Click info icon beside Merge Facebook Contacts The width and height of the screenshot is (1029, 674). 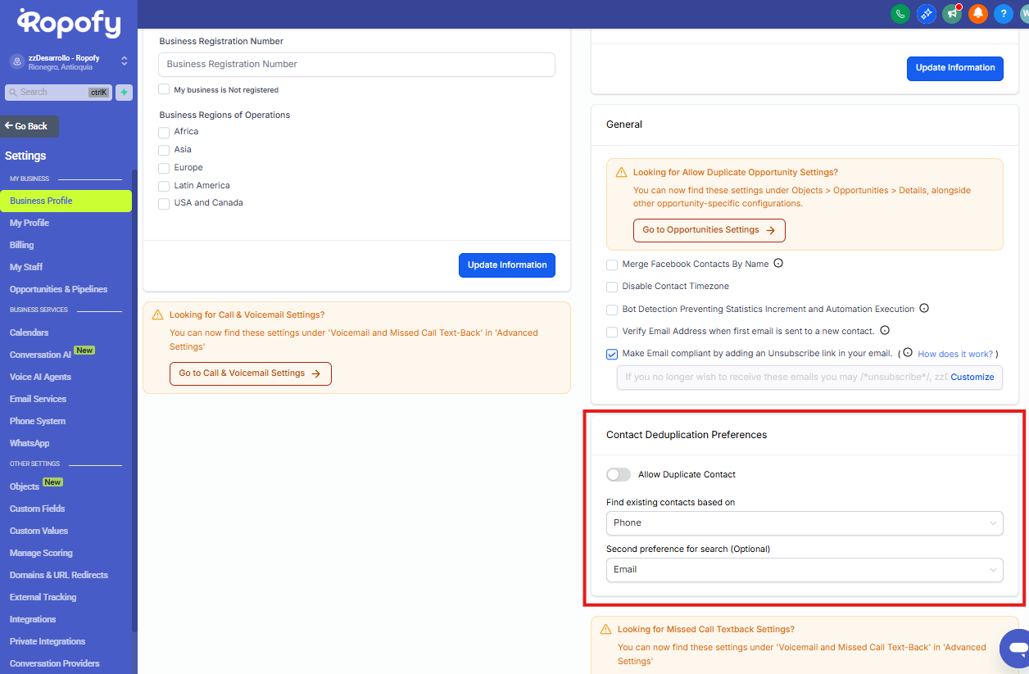pyautogui.click(x=778, y=264)
